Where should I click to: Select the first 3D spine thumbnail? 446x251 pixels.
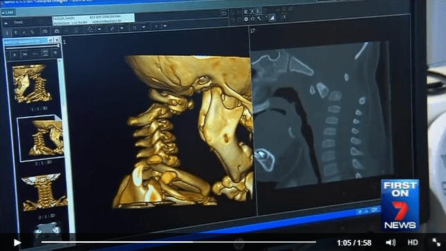32,84
